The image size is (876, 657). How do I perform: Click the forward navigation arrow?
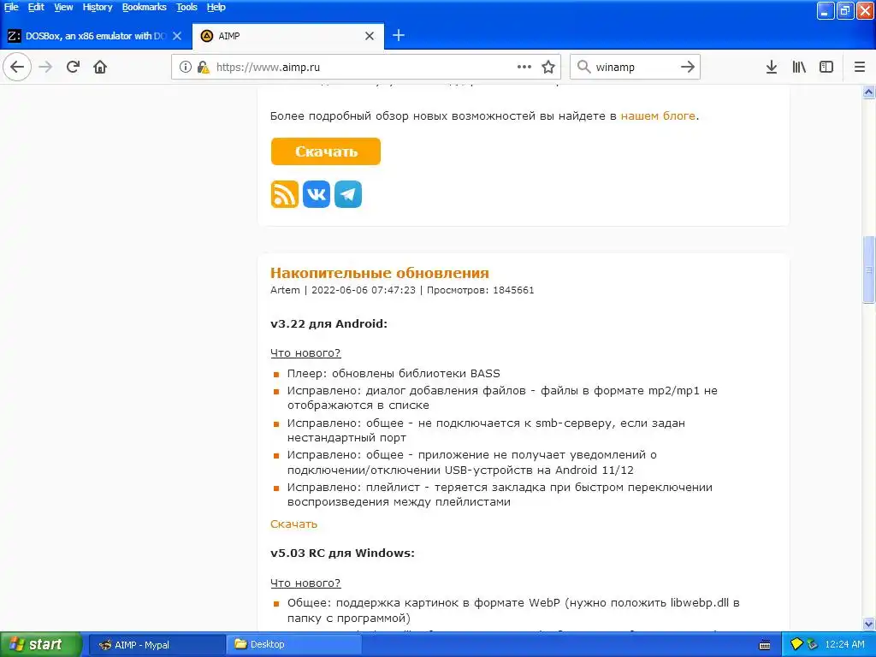click(x=45, y=67)
